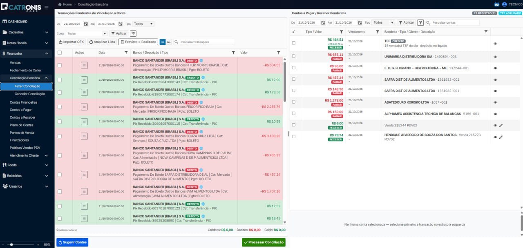523x248 pixels.
Task: View ALPHAMEC ASSISTENCIA TECNICA details with the eye icon
Action: 495,114
